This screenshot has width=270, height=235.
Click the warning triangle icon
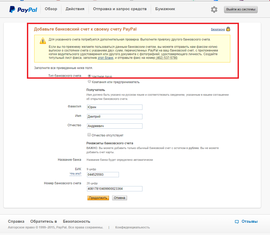(x=43, y=41)
